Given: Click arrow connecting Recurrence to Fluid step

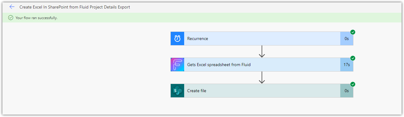Looking at the screenshot, I should [262, 52].
